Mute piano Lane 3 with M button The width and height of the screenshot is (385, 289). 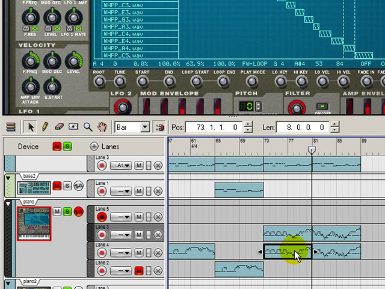pos(139,235)
